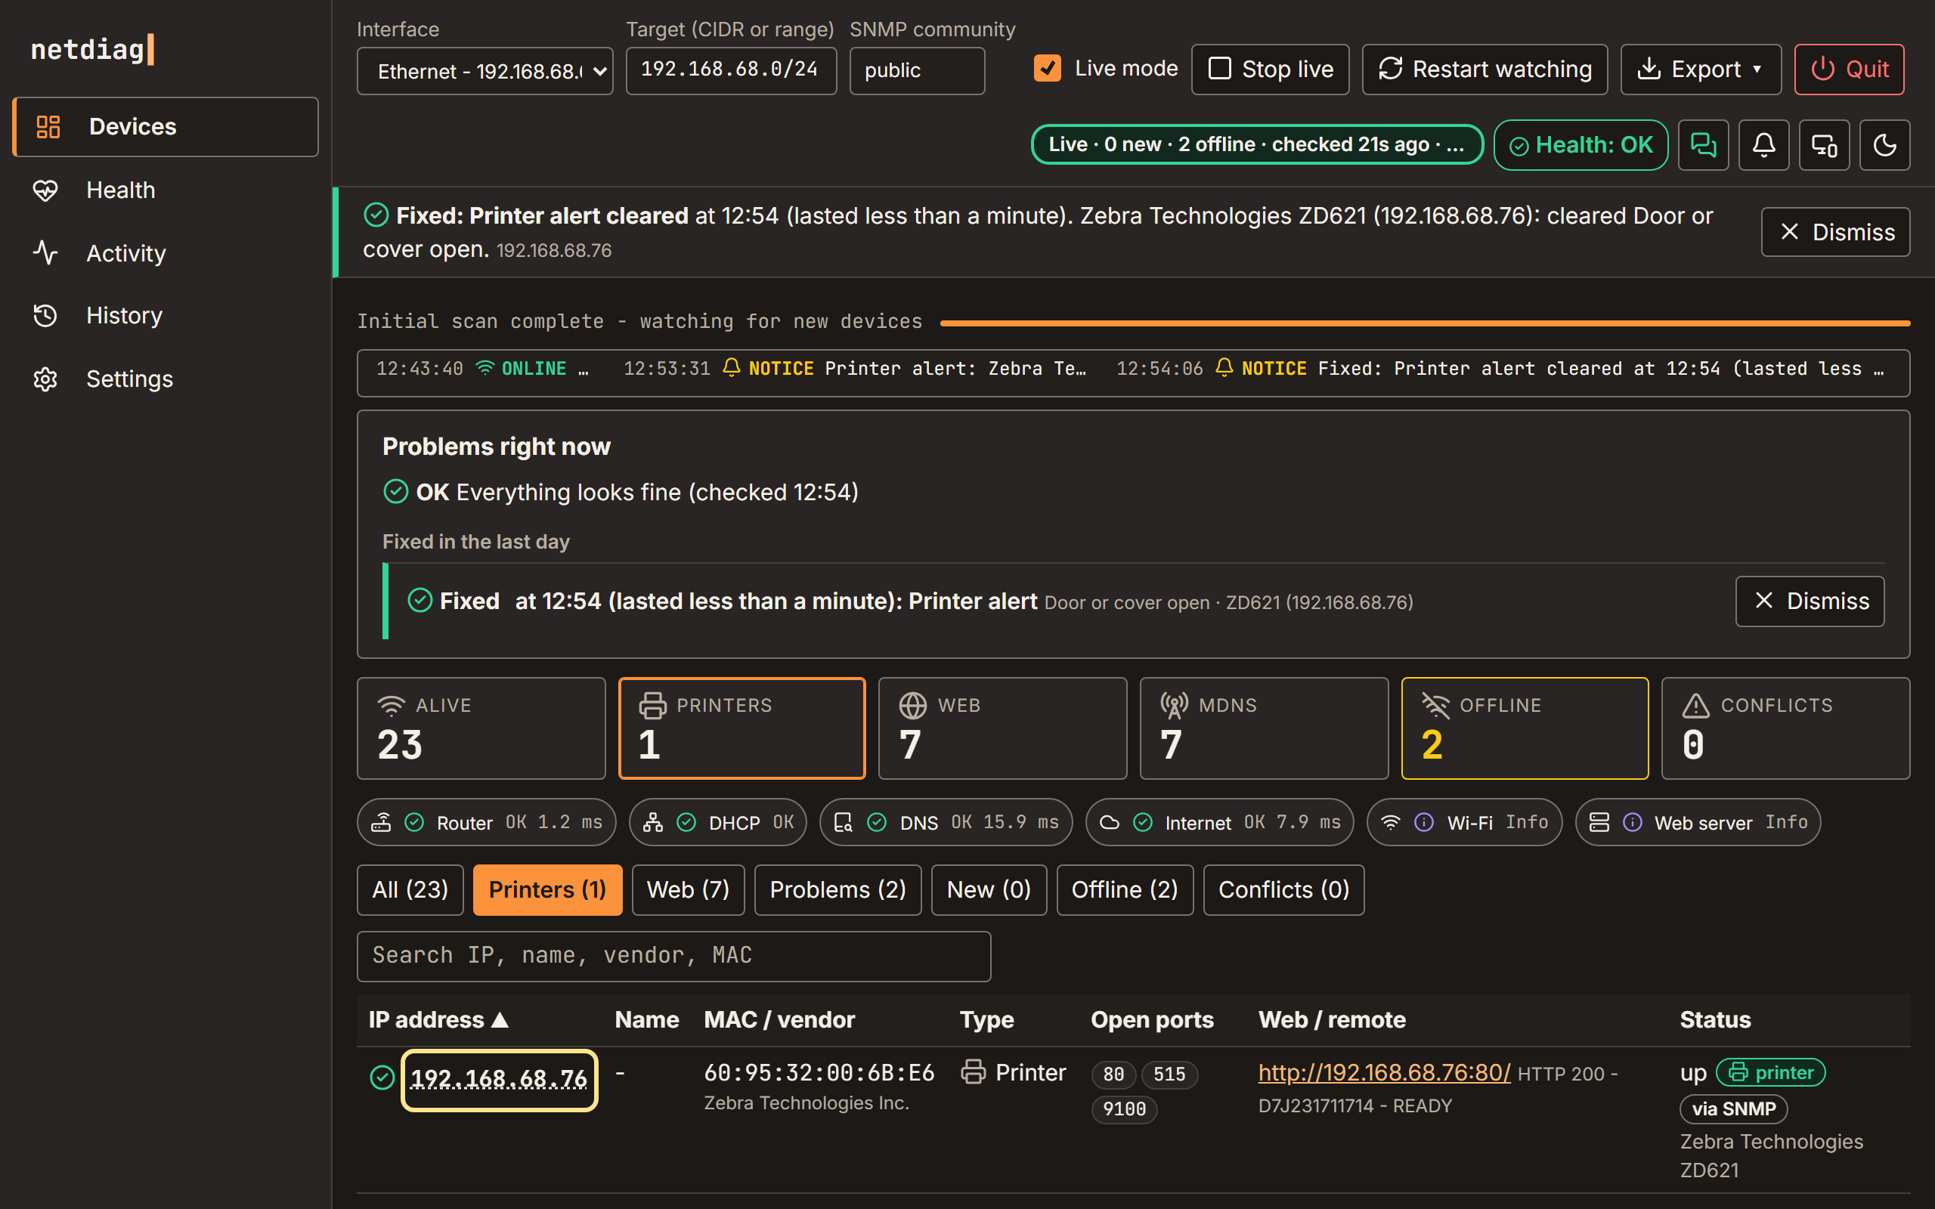The width and height of the screenshot is (1935, 1209).
Task: Sort by IP address column arrow
Action: [x=500, y=1019]
